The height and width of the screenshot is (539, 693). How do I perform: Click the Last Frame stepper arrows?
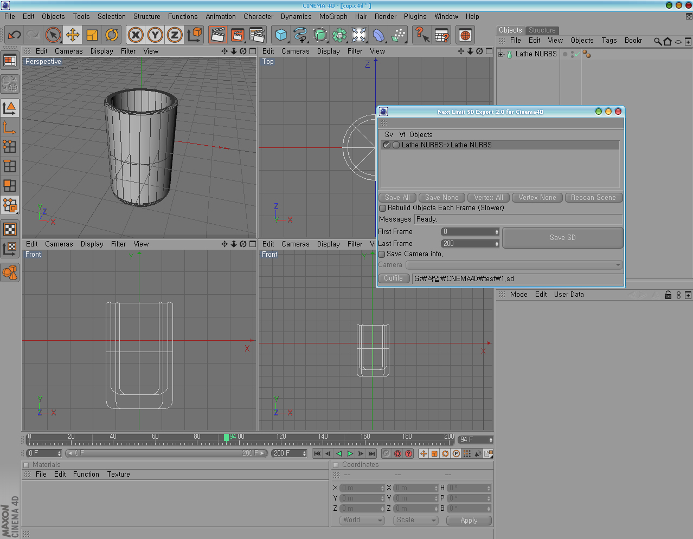tap(497, 244)
